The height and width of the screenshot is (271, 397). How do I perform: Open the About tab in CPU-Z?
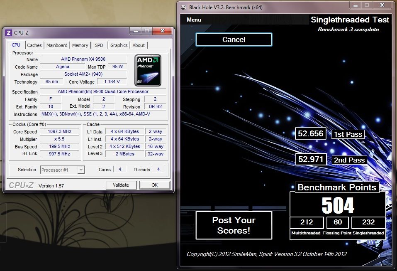pyautogui.click(x=139, y=45)
